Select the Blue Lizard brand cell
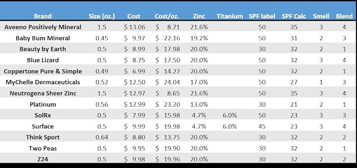The width and height of the screenshot is (357, 168). pos(43,60)
